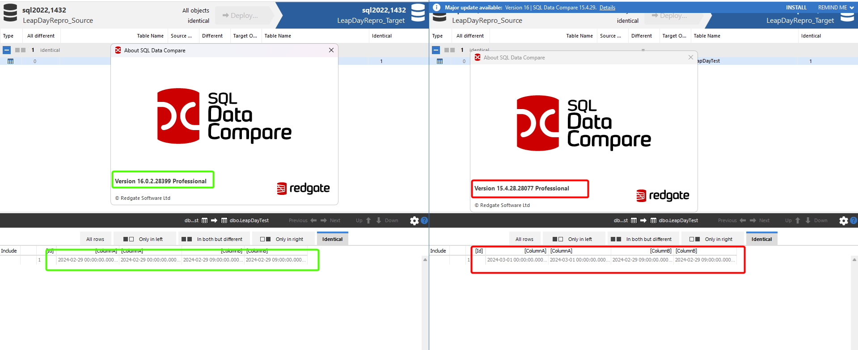
Task: Click the blue help icon in right window
Action: click(x=853, y=220)
